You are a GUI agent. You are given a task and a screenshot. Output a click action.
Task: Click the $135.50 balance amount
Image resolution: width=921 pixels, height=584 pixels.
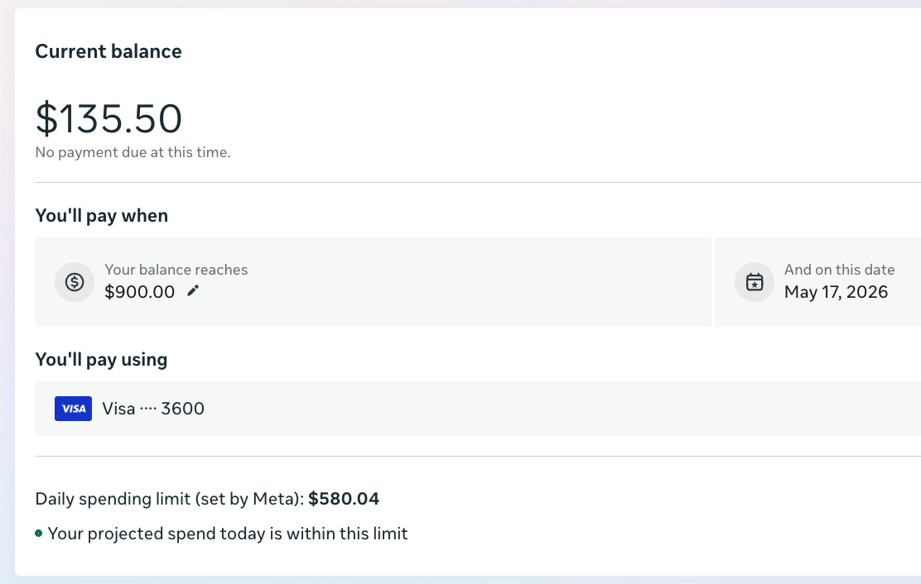pos(108,118)
